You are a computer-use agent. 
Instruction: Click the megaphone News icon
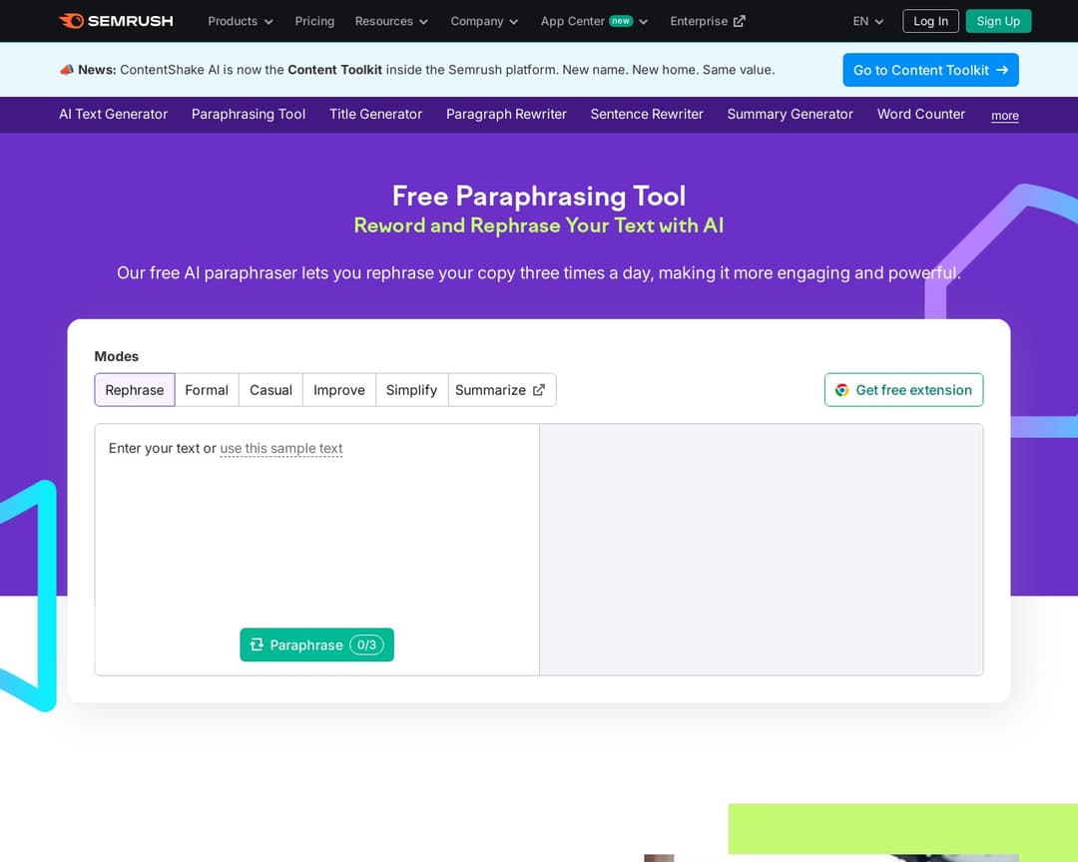(67, 70)
